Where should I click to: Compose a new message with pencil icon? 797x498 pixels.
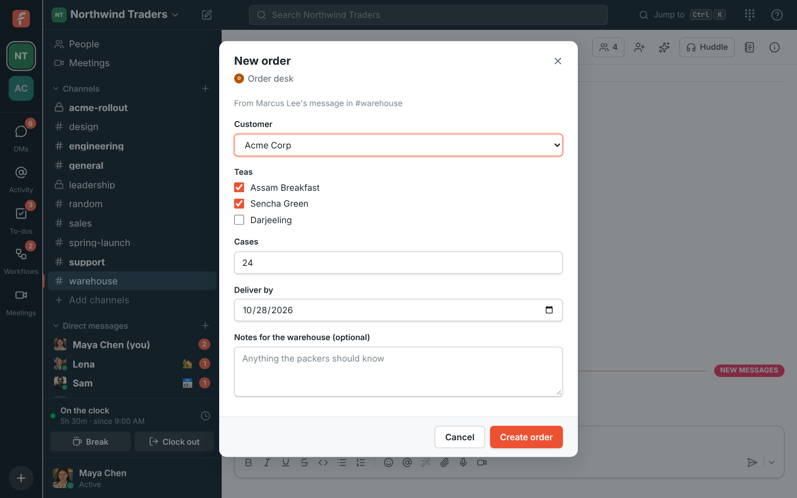click(207, 15)
